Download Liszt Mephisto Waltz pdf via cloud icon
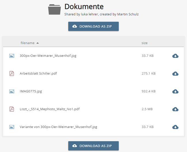The image size is (187, 152). [x=175, y=109]
